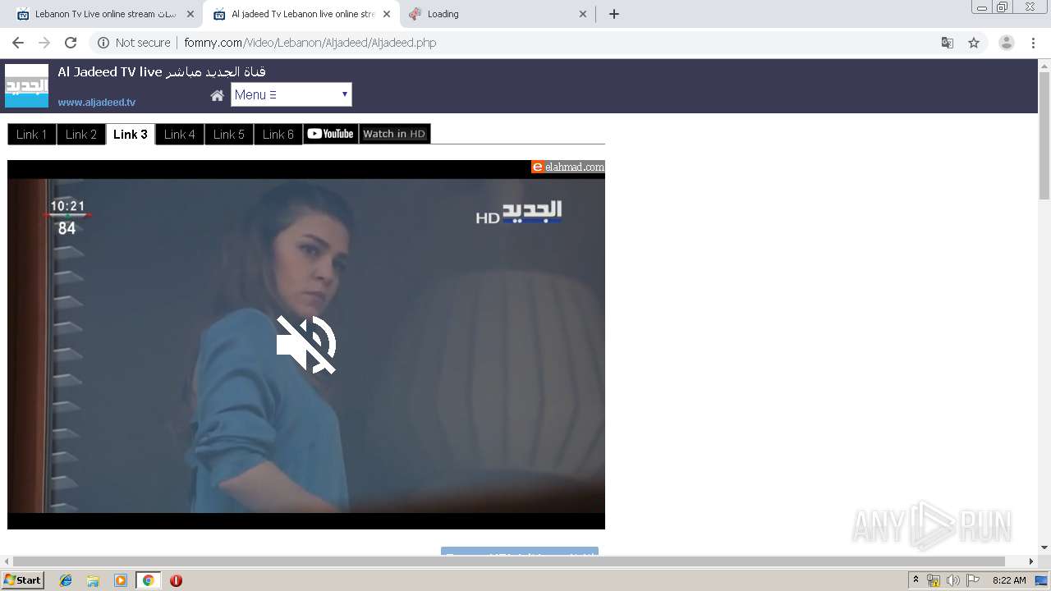Open the www.aljadeed.tv link
1051x591 pixels.
tap(97, 103)
